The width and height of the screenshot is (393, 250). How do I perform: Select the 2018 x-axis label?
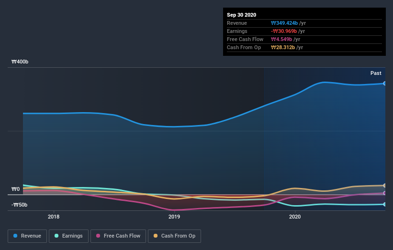(x=54, y=217)
